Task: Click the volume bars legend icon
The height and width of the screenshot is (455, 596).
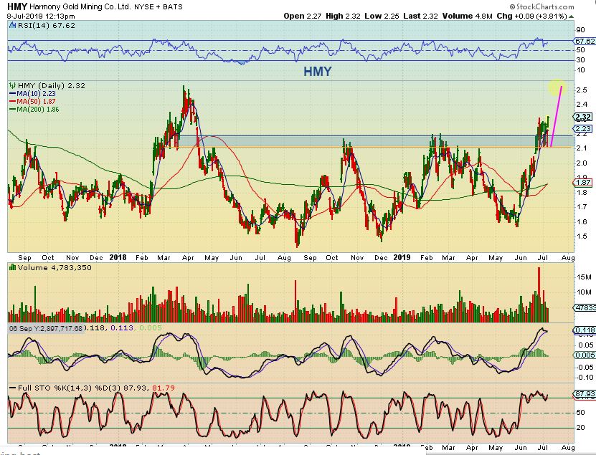Action: tap(12, 267)
